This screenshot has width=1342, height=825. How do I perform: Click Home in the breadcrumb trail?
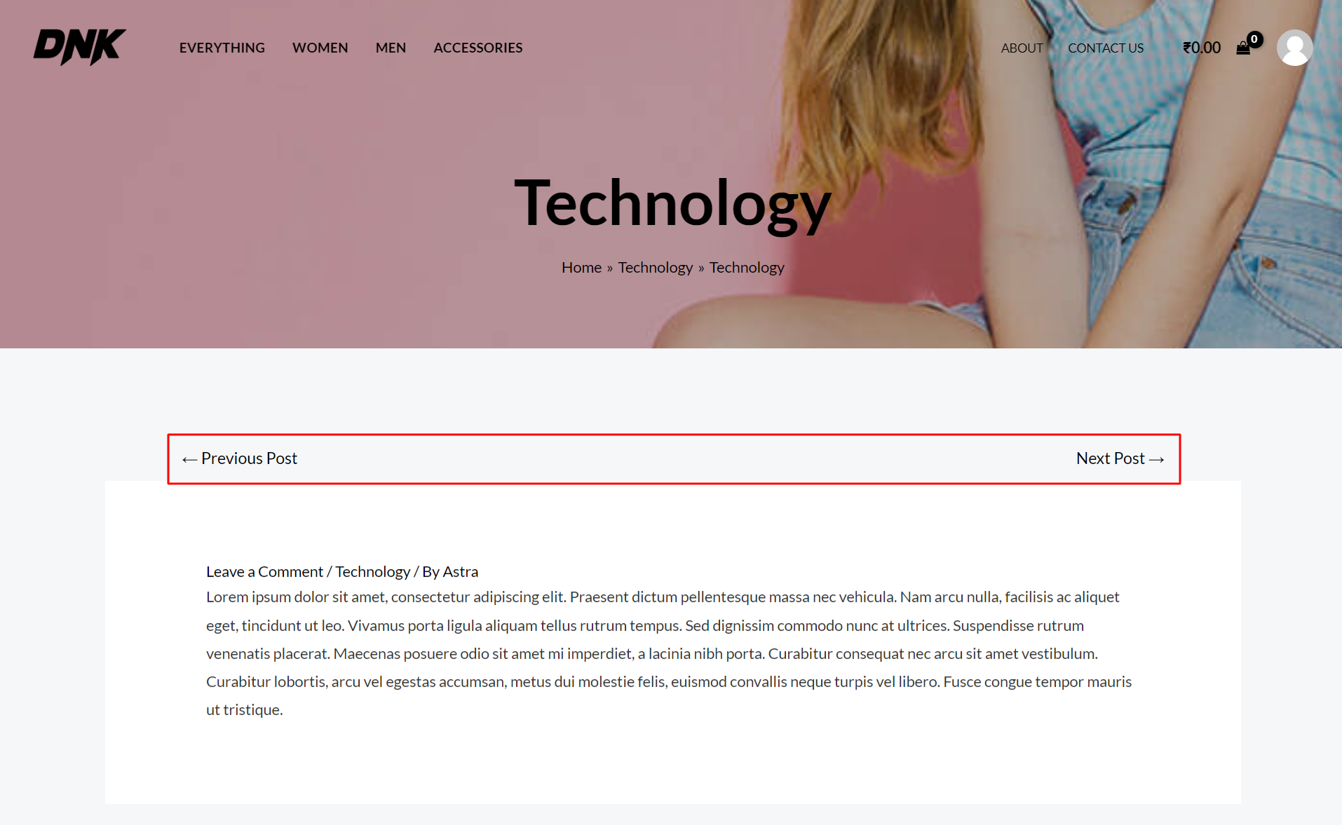581,267
